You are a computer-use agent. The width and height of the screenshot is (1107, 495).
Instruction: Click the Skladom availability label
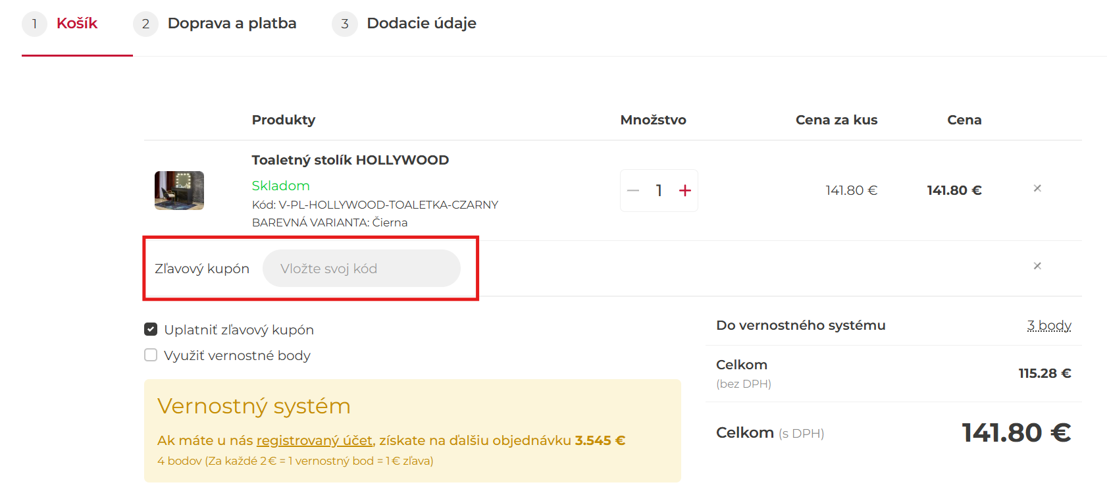280,186
